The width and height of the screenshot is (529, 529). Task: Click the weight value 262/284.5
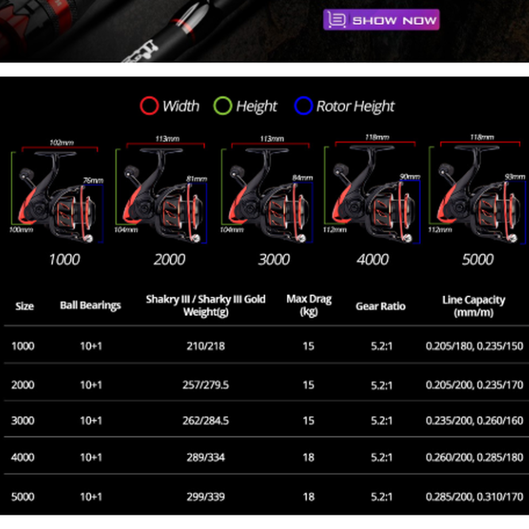[x=206, y=420]
